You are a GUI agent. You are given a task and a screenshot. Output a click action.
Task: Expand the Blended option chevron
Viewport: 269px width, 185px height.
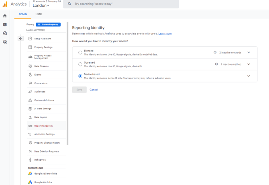pyautogui.click(x=249, y=53)
